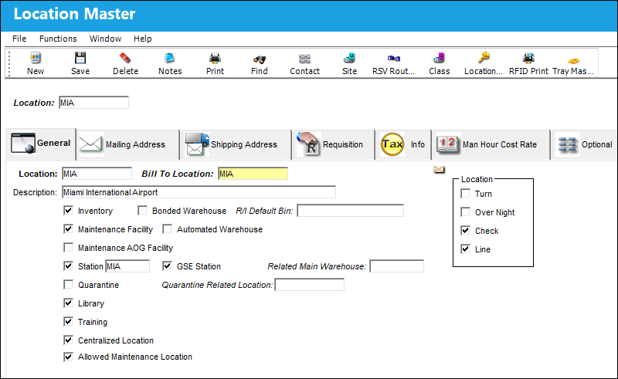Screen dimensions: 618x379
Task: Click the New toolbar icon
Action: coord(36,59)
